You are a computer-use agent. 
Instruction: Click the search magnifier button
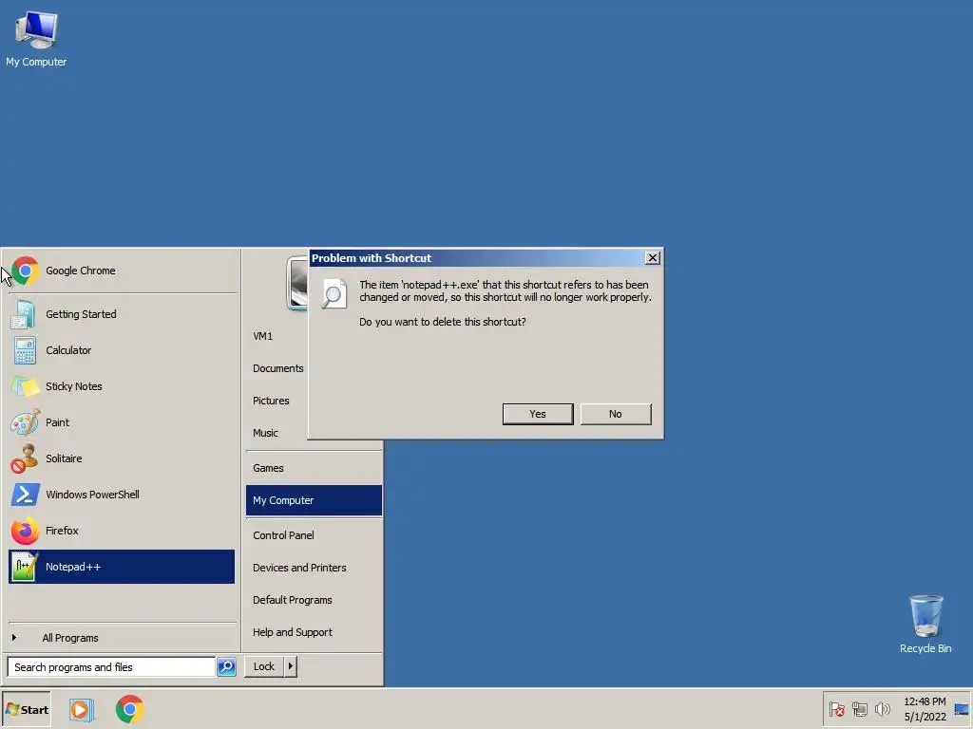coord(226,667)
